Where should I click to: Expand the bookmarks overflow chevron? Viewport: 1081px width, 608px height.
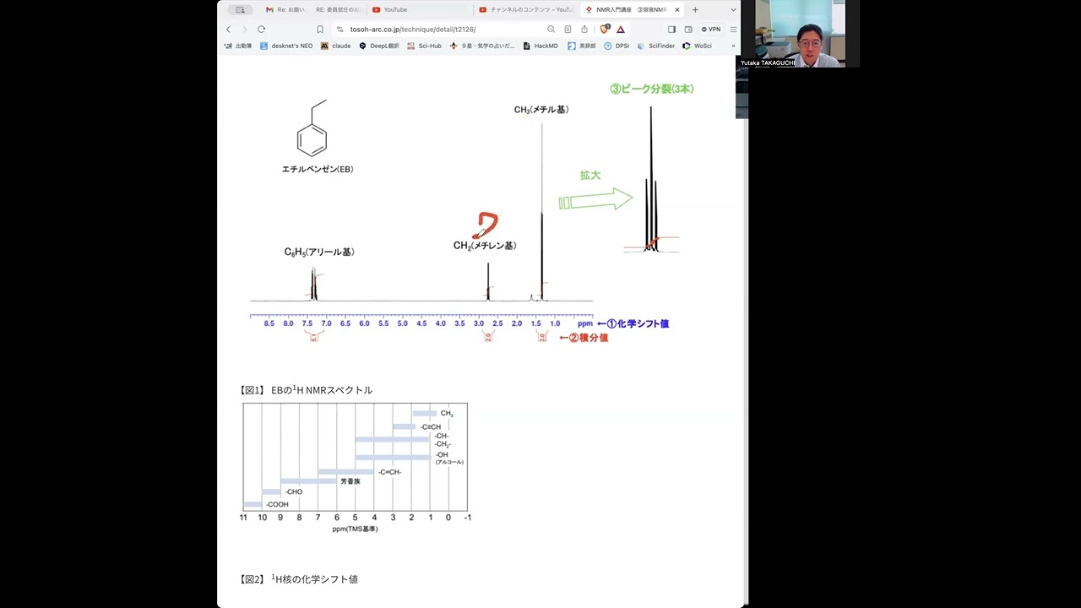(733, 46)
